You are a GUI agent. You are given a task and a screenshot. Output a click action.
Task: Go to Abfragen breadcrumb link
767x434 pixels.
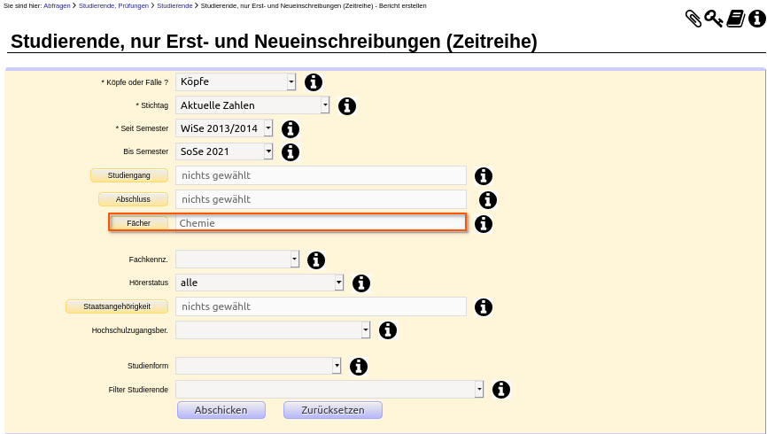click(57, 6)
